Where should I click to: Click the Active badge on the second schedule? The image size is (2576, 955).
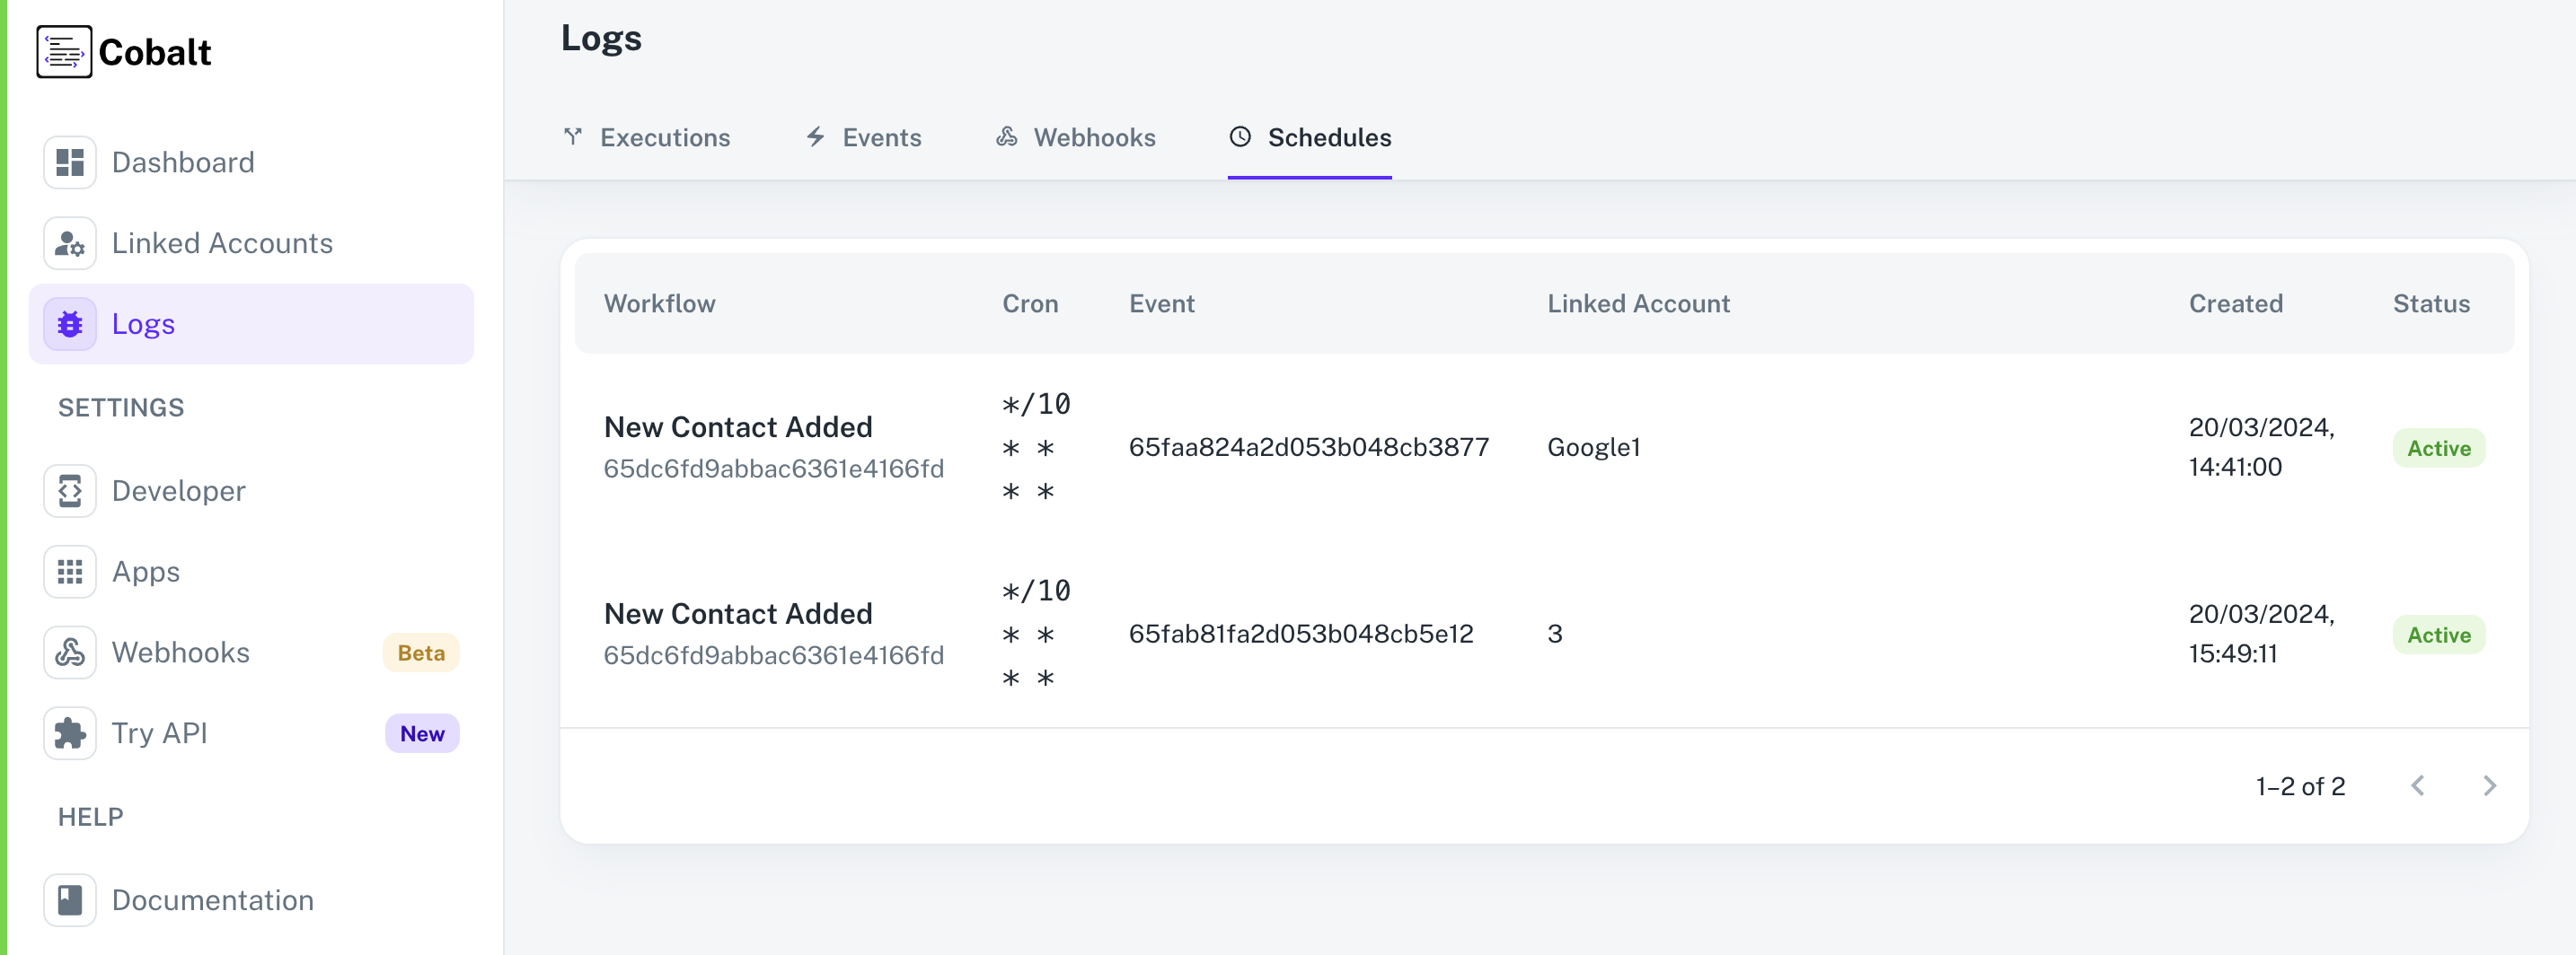click(2439, 635)
